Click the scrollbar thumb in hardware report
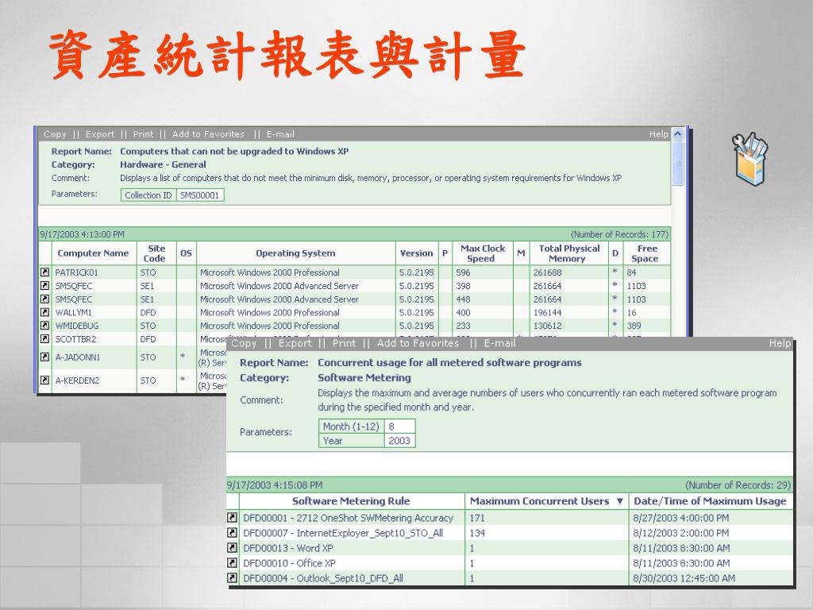813x610 pixels. 678,163
